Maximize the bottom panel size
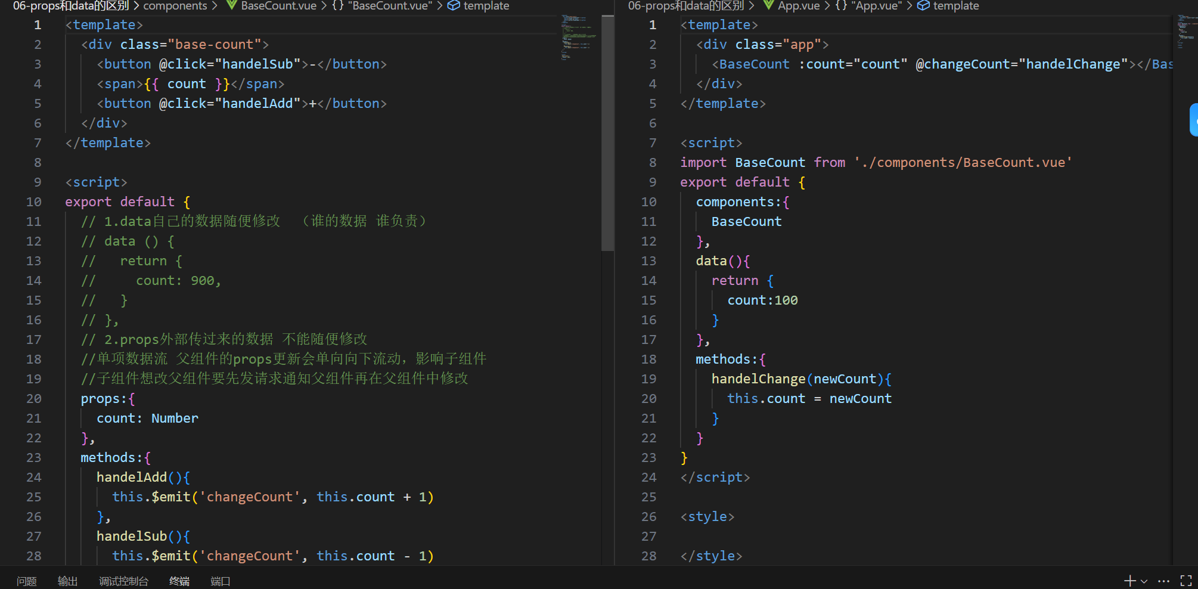This screenshot has width=1198, height=589. (1186, 581)
